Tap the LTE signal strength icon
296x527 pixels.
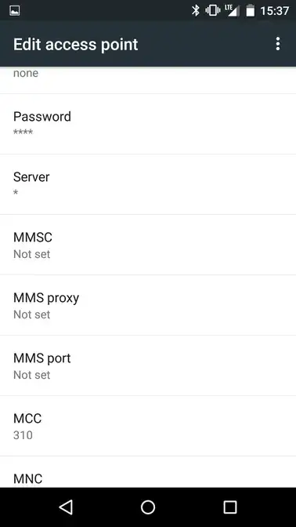[233, 11]
